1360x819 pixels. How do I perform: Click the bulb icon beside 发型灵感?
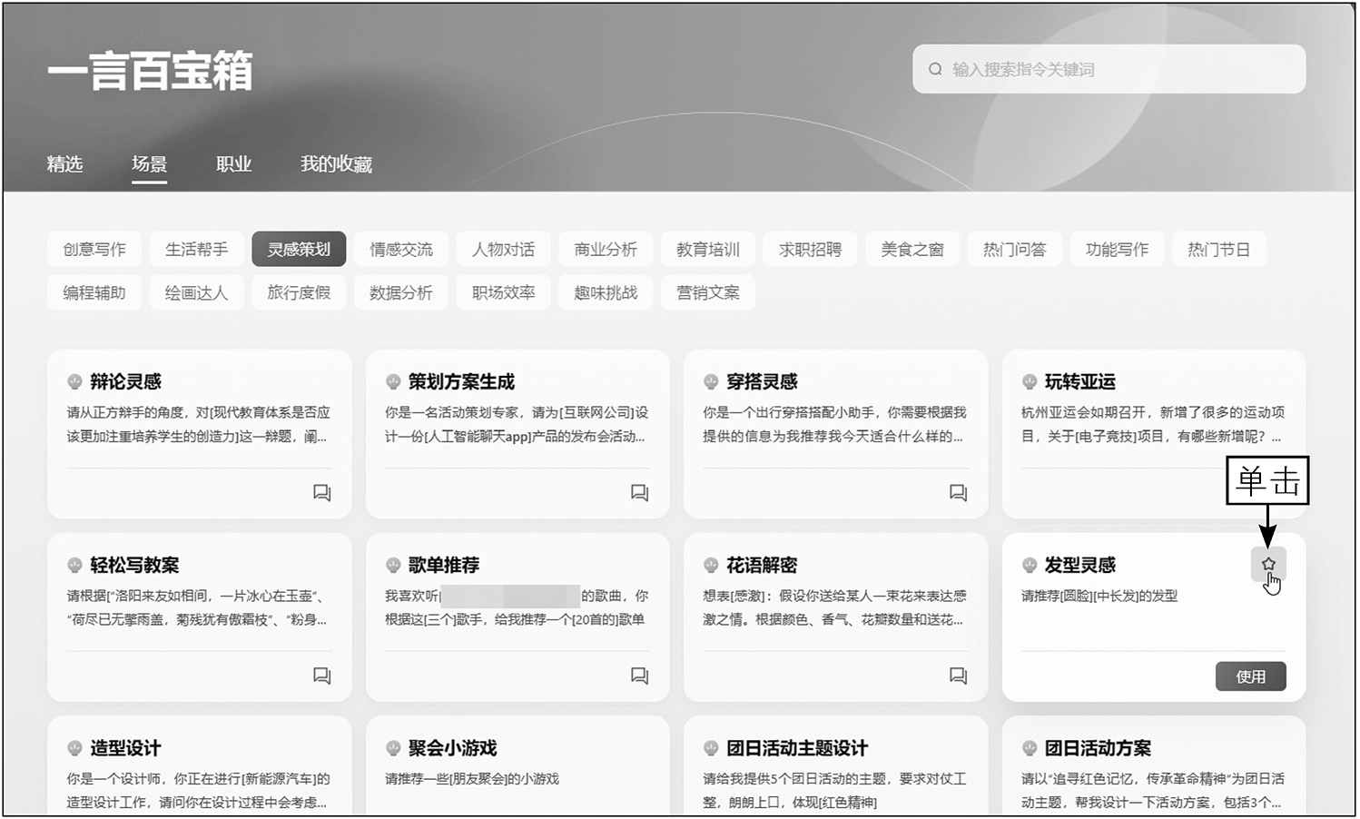tap(1030, 565)
